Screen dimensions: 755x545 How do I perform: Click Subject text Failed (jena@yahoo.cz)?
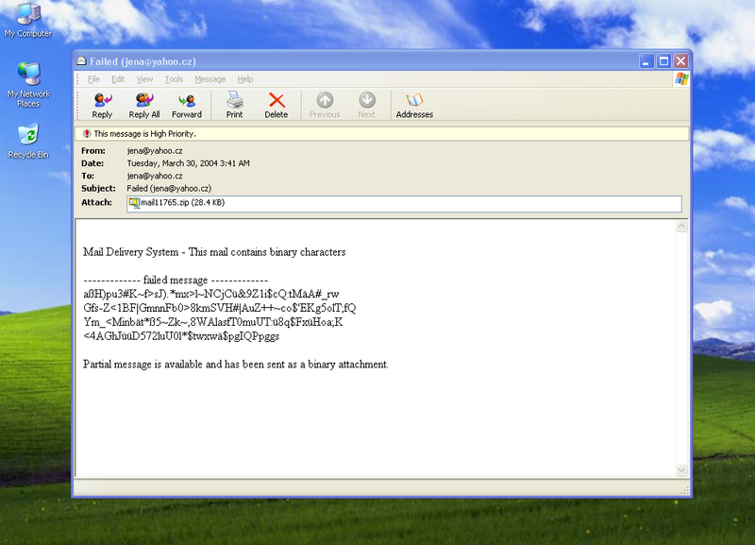coord(169,188)
